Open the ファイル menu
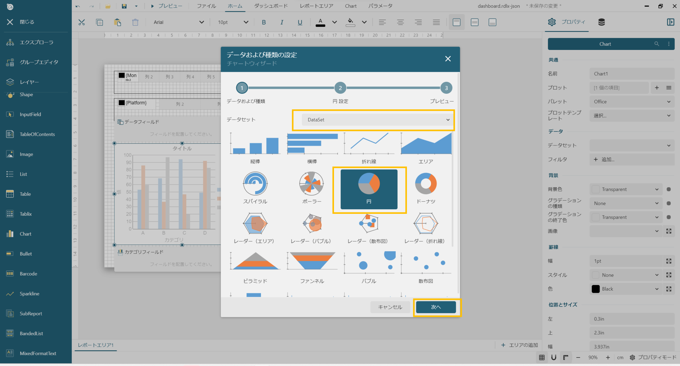 206,6
